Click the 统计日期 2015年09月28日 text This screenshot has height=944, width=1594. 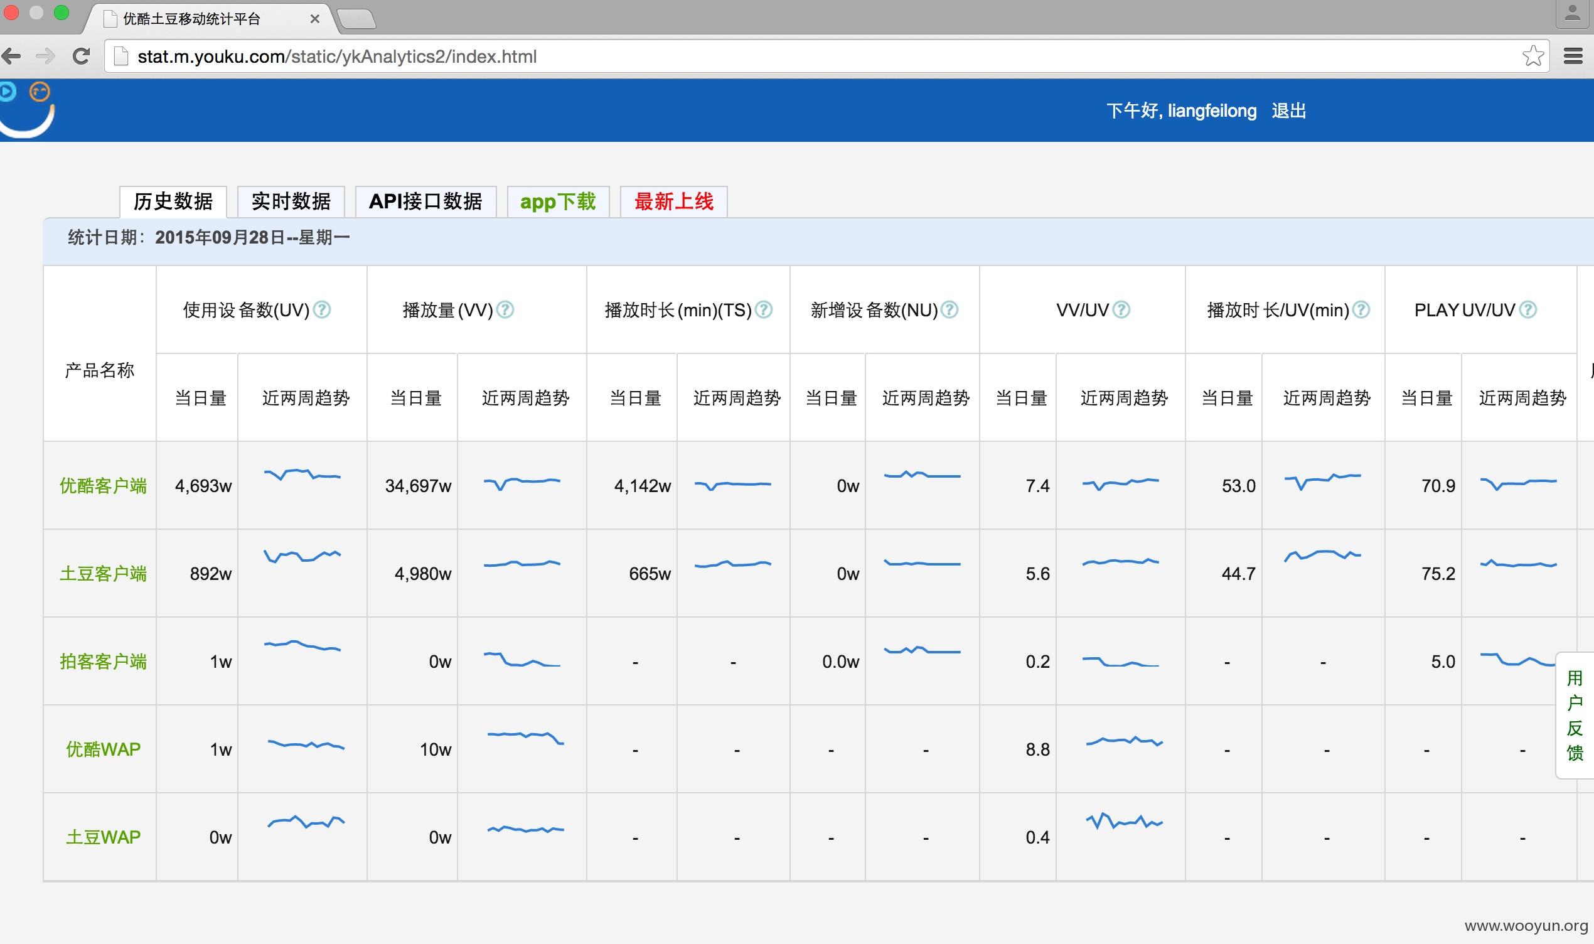tap(208, 238)
